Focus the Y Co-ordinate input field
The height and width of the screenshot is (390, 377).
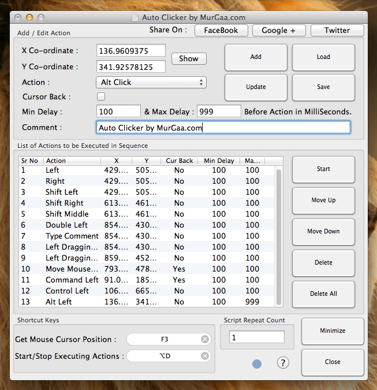pos(131,66)
